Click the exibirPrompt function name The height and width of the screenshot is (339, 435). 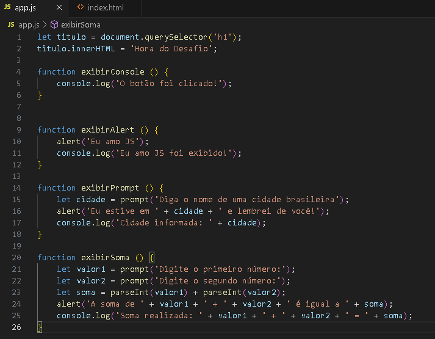[x=110, y=188]
